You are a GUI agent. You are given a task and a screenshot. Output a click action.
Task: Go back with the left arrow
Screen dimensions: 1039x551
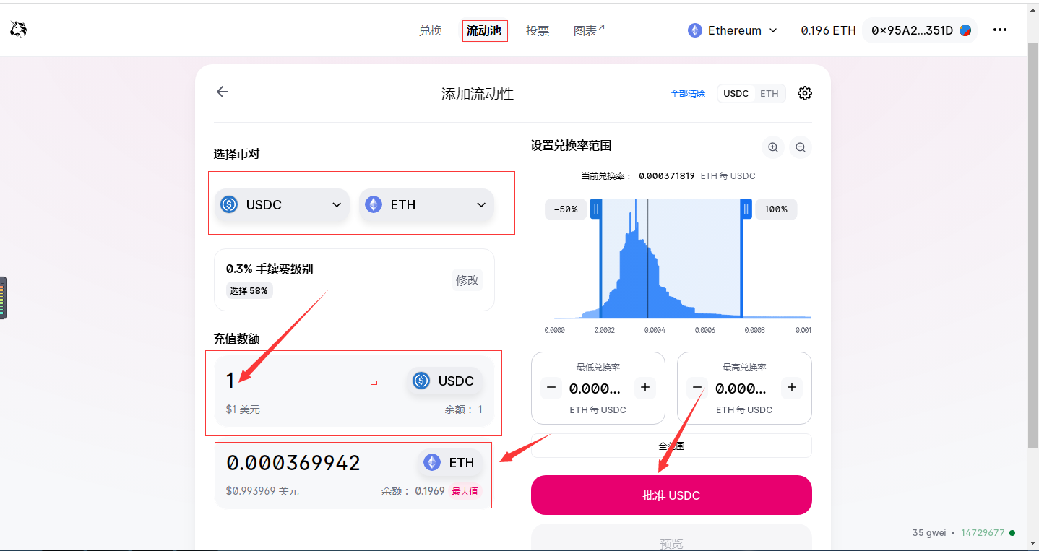pos(223,92)
